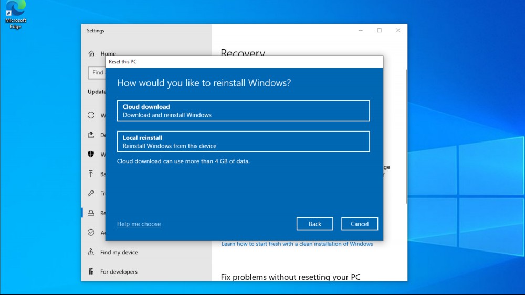Select the Backup arrow icon in sidebar
This screenshot has width=525, height=295.
click(x=91, y=174)
